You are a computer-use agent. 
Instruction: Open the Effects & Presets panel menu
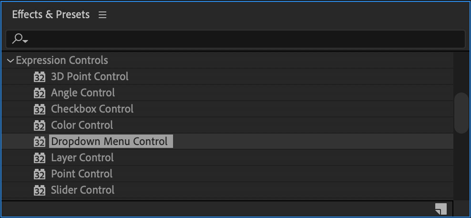click(102, 15)
